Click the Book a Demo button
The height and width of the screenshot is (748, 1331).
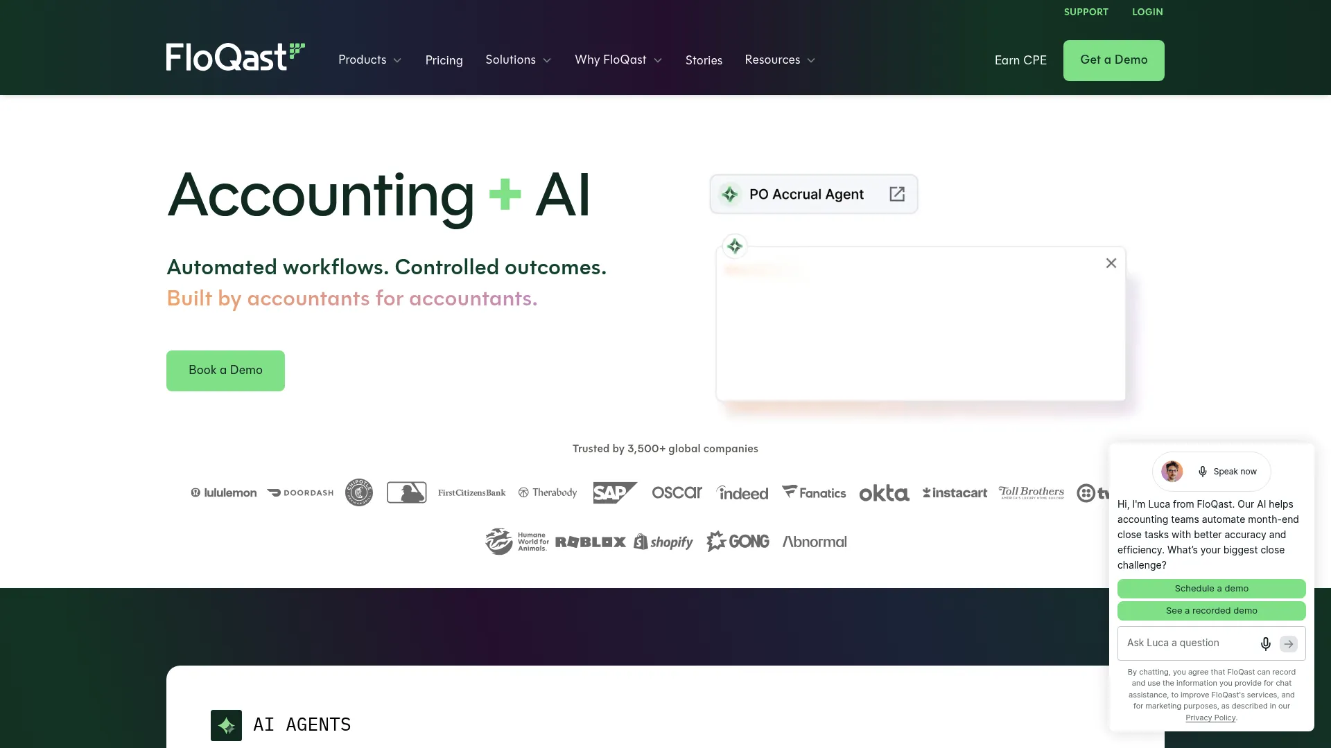tap(225, 371)
